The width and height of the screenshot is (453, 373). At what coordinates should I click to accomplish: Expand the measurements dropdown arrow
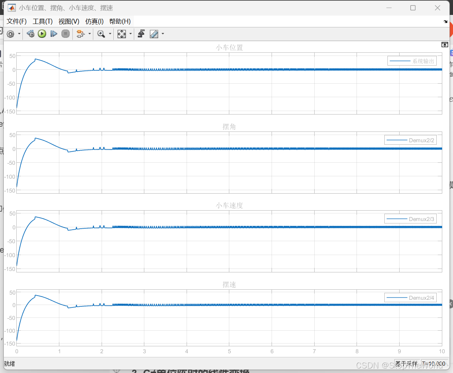[163, 34]
